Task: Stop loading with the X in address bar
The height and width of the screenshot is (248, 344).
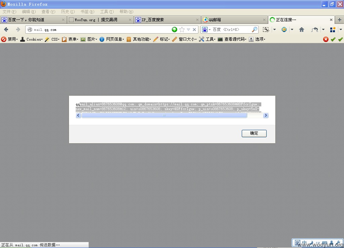Action: (194, 30)
